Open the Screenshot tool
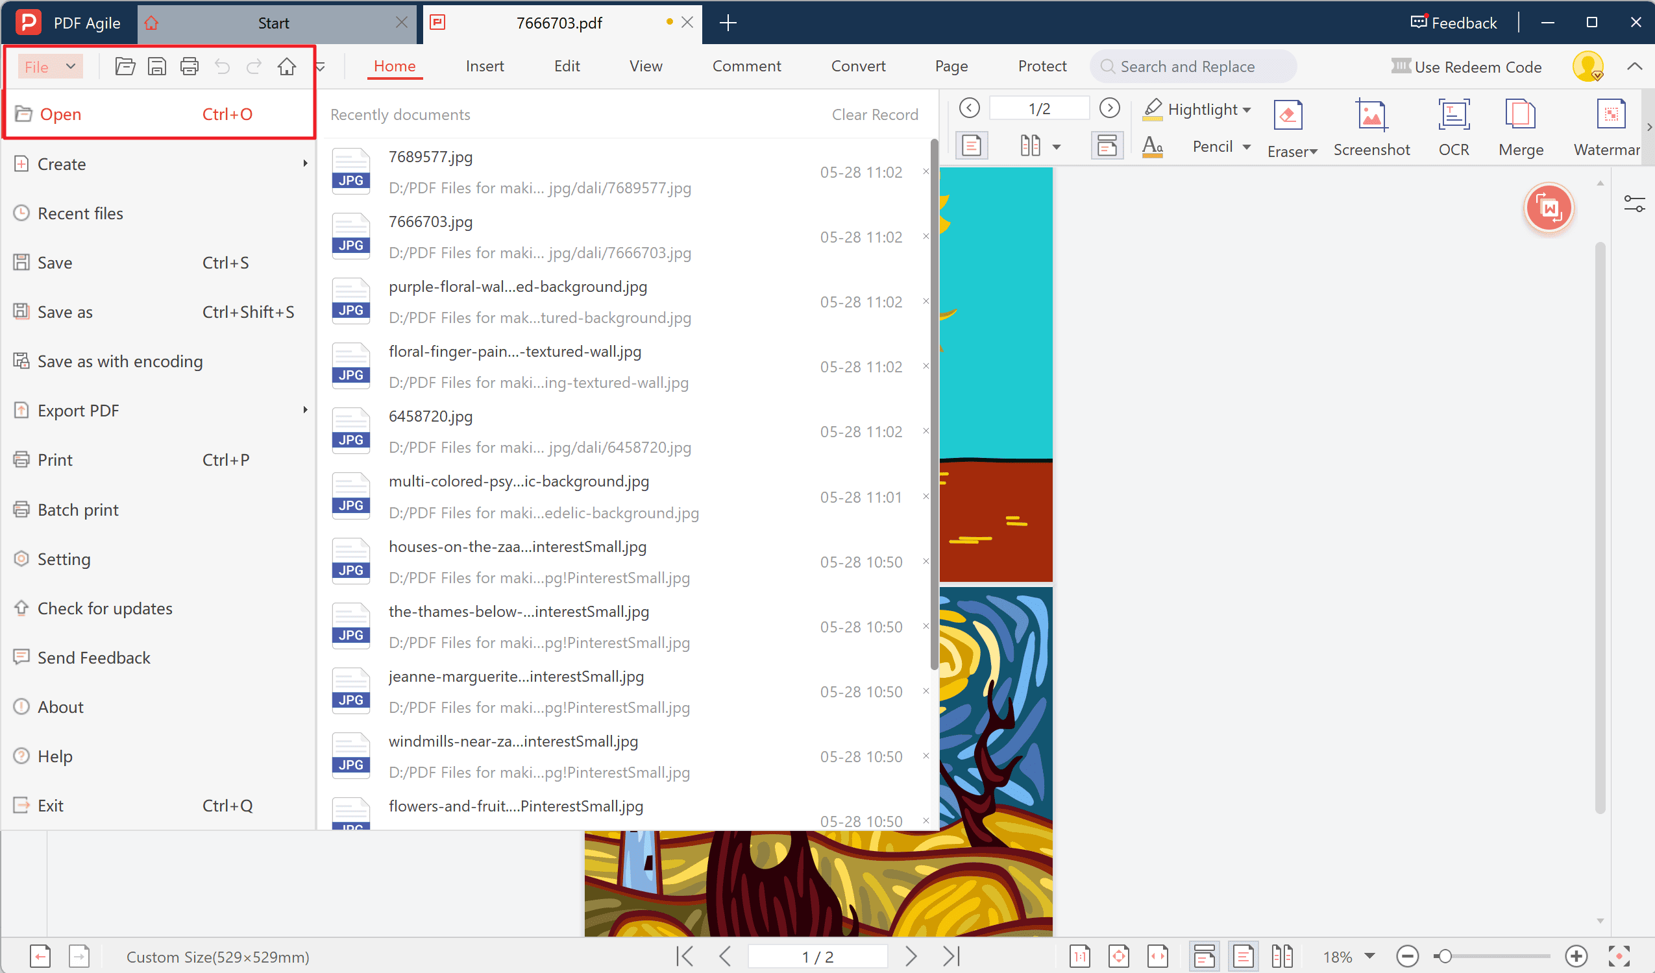 pos(1371,128)
